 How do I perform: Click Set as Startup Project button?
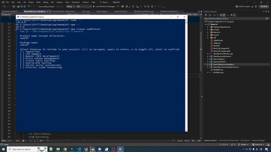click(x=47, y=7)
